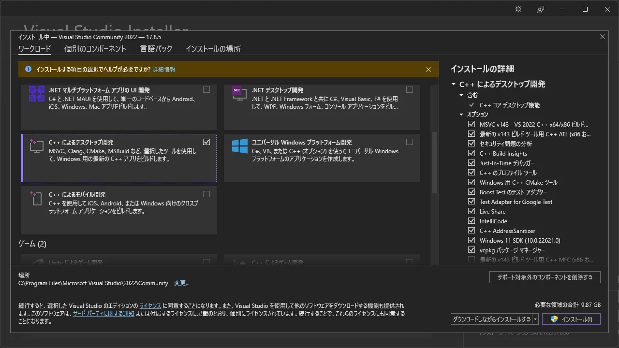Click the feedback icon in title bar
The width and height of the screenshot is (619, 348).
coord(541,9)
